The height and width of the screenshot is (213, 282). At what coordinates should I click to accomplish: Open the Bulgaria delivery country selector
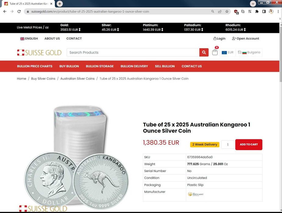point(249,52)
